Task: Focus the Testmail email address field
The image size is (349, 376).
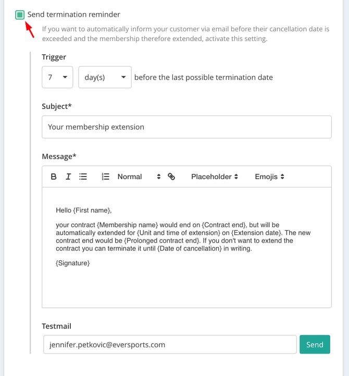Action: pyautogui.click(x=170, y=344)
